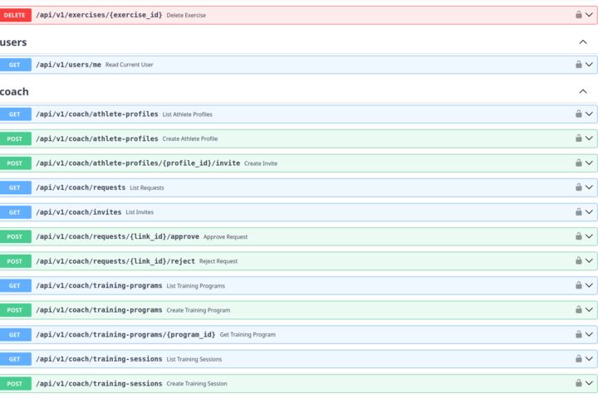Click 'Create Training Session' description text

point(197,384)
